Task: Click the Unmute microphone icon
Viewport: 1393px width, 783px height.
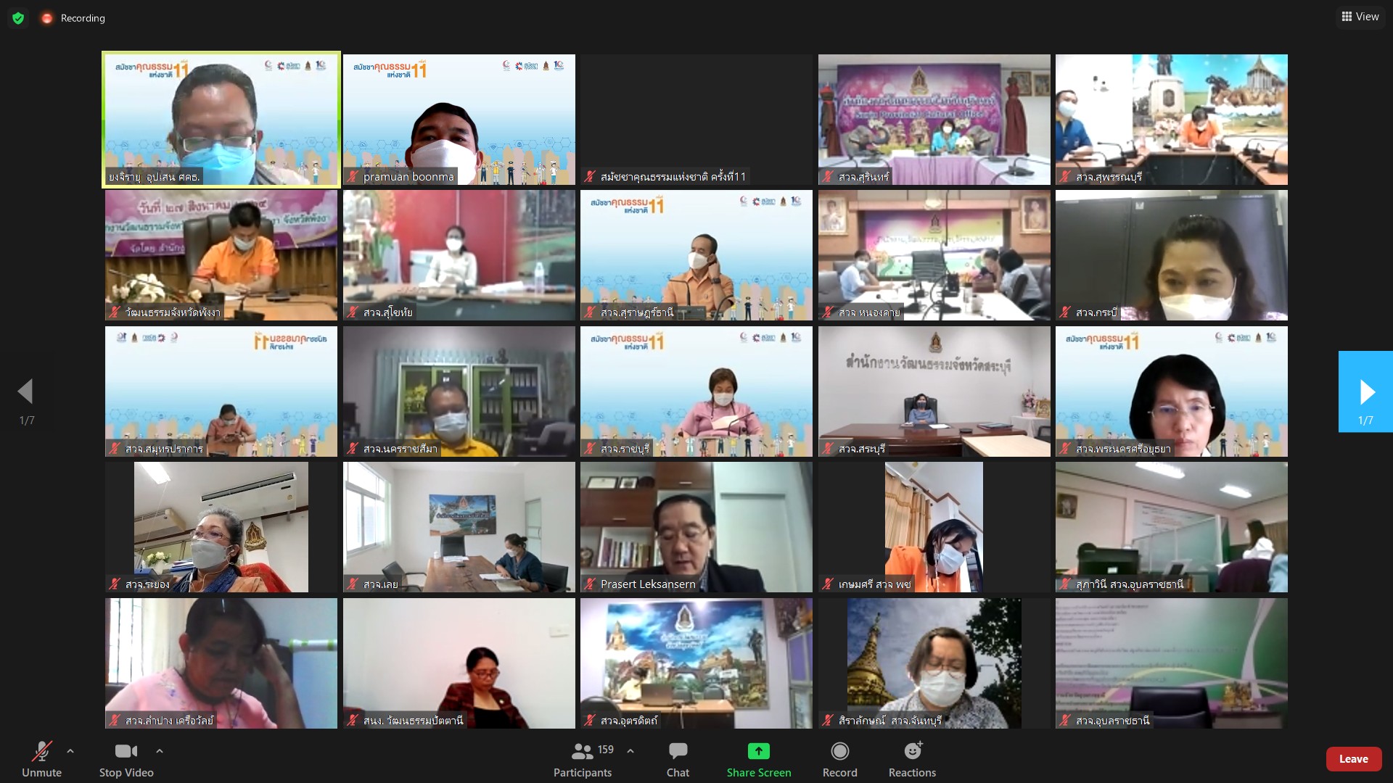Action: click(41, 752)
